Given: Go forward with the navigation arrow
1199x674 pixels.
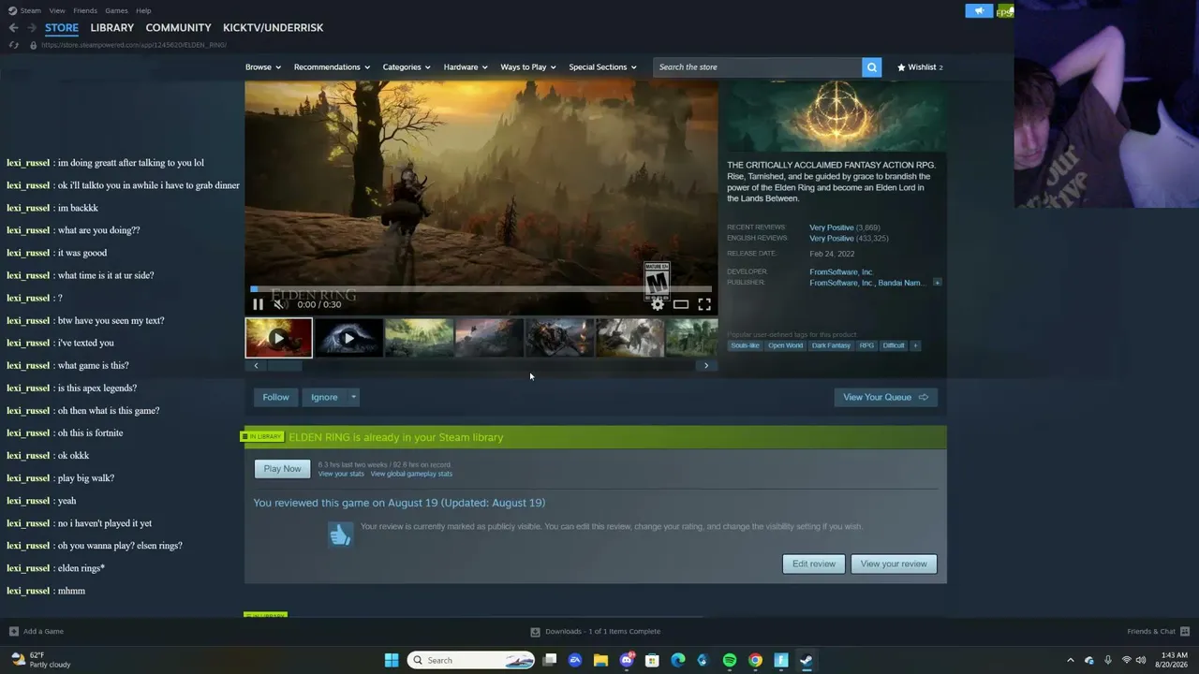Looking at the screenshot, I should (31, 27).
